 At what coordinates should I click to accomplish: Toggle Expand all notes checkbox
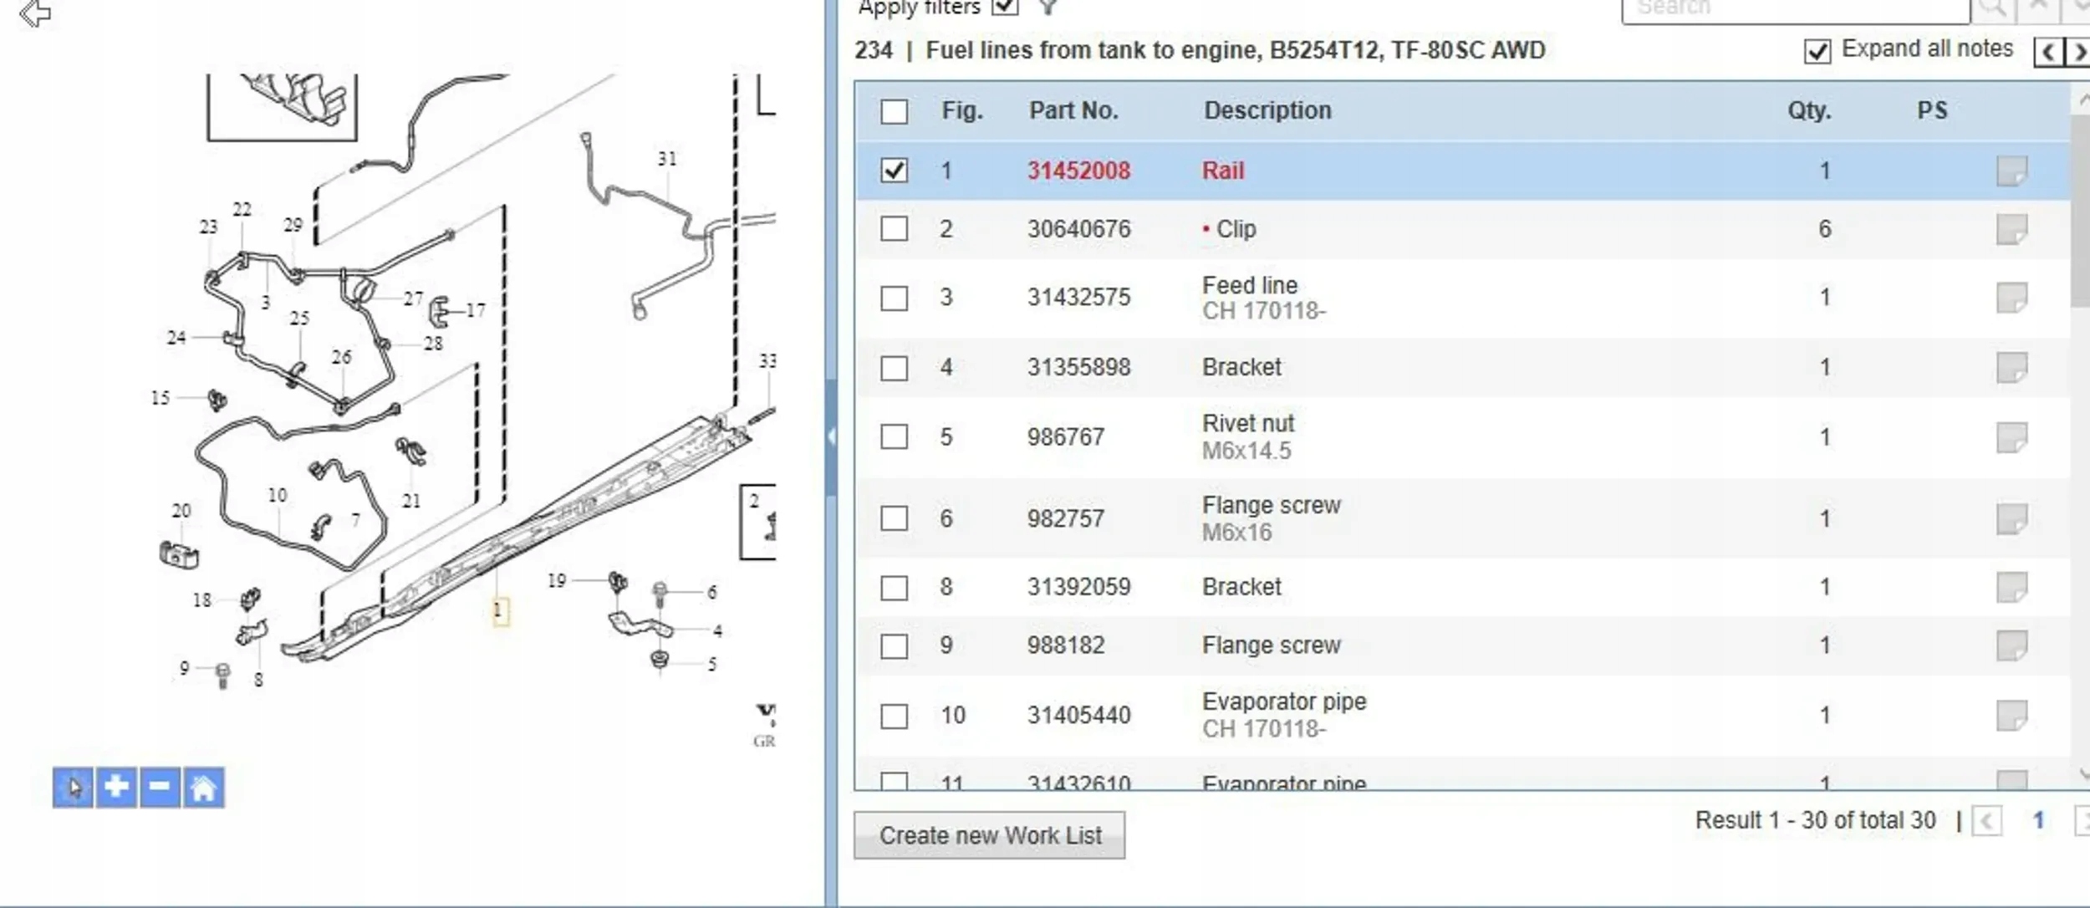coord(1817,51)
